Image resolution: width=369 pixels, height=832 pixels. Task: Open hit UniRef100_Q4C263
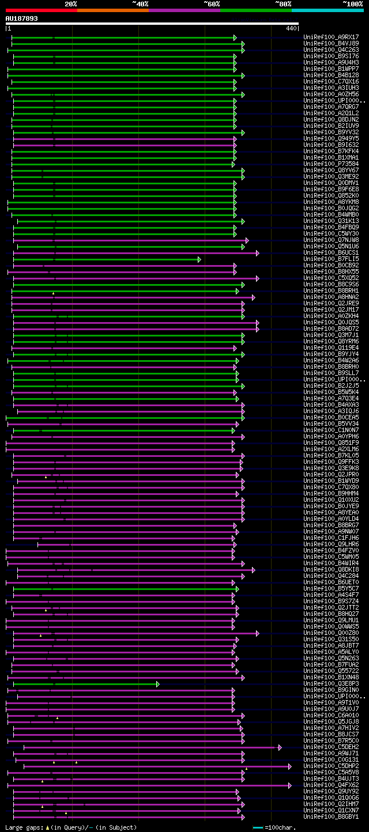pos(331,50)
